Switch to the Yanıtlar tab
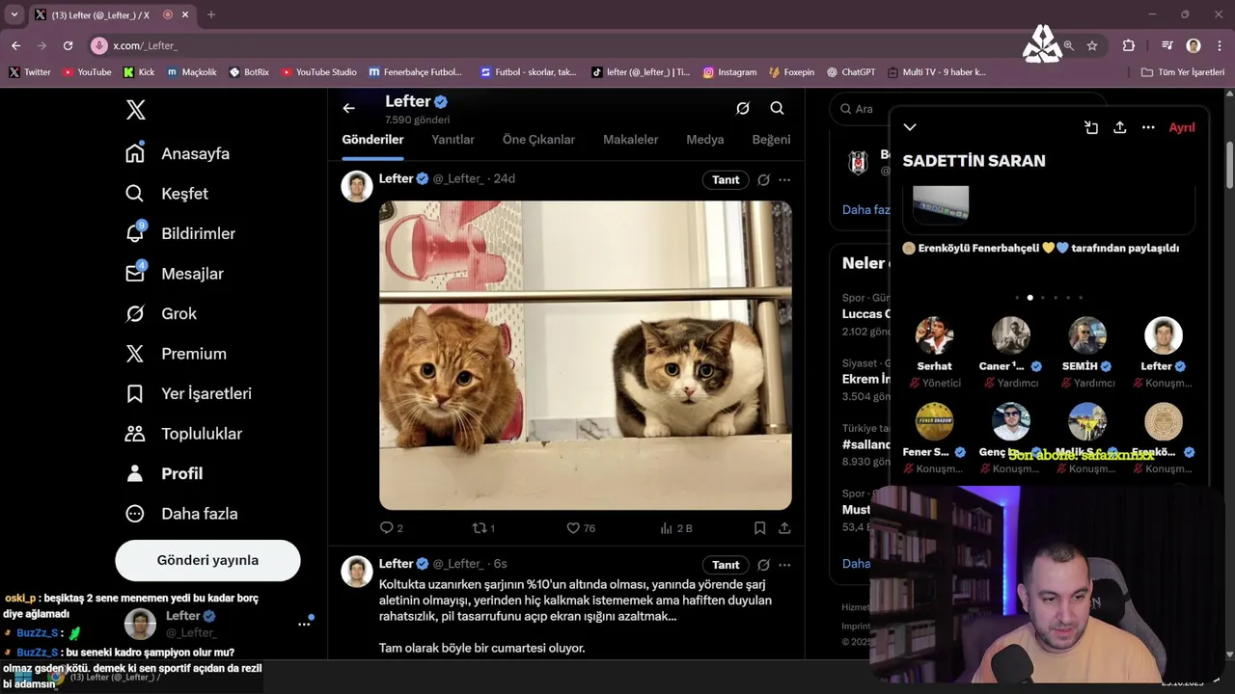The image size is (1235, 694). click(453, 140)
